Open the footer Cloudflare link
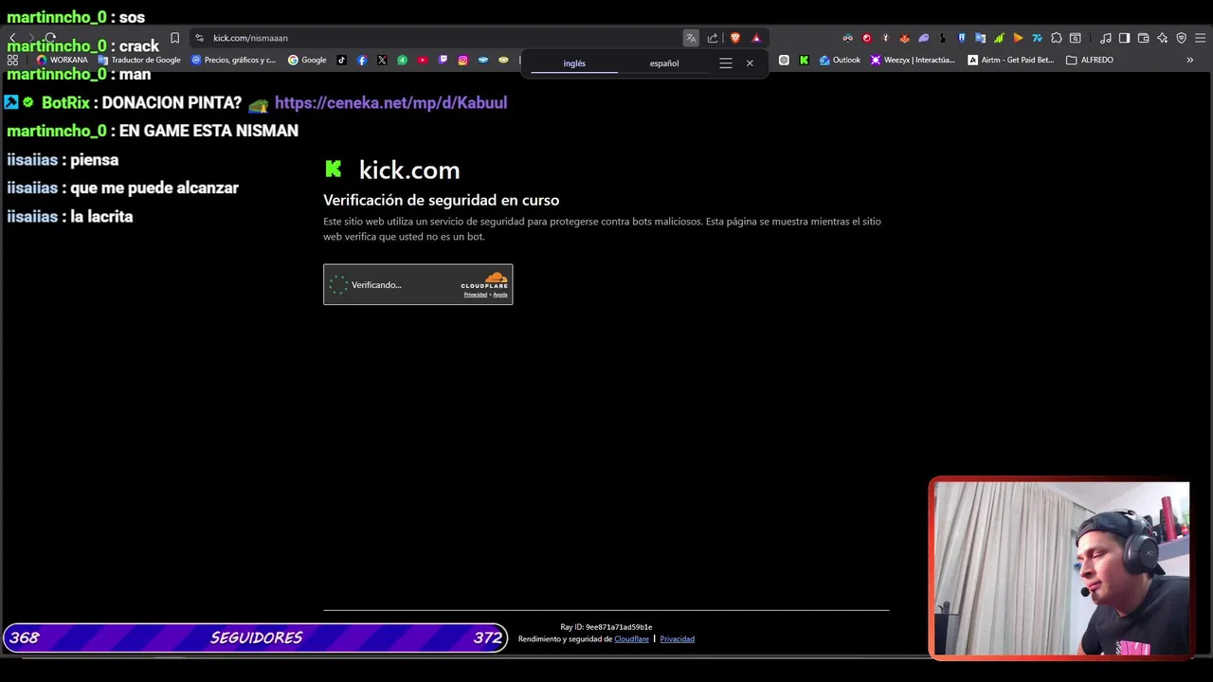This screenshot has height=682, width=1213. [x=631, y=639]
